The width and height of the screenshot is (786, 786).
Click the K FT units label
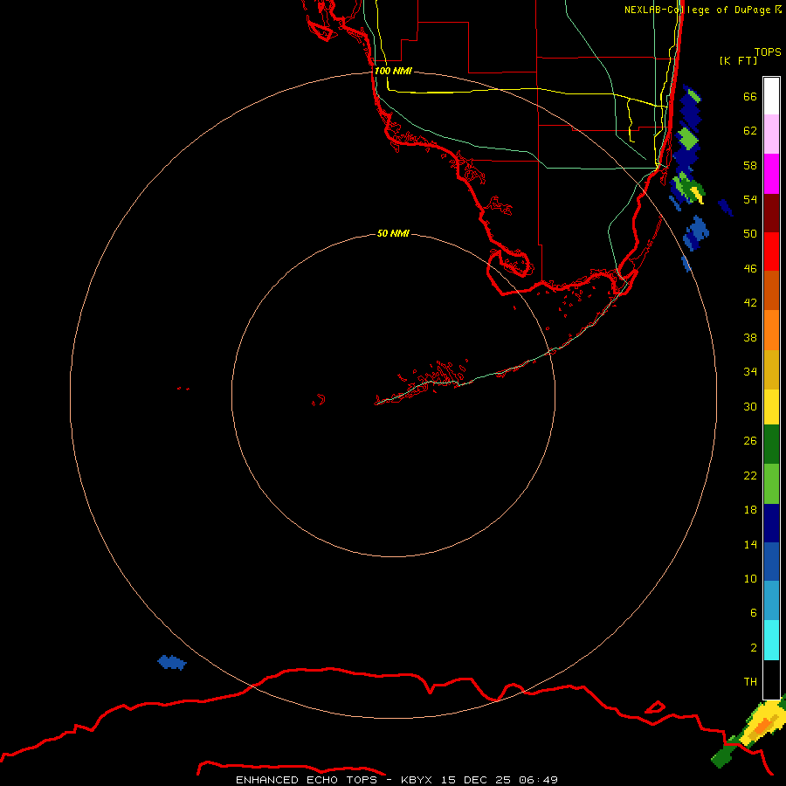tap(738, 60)
